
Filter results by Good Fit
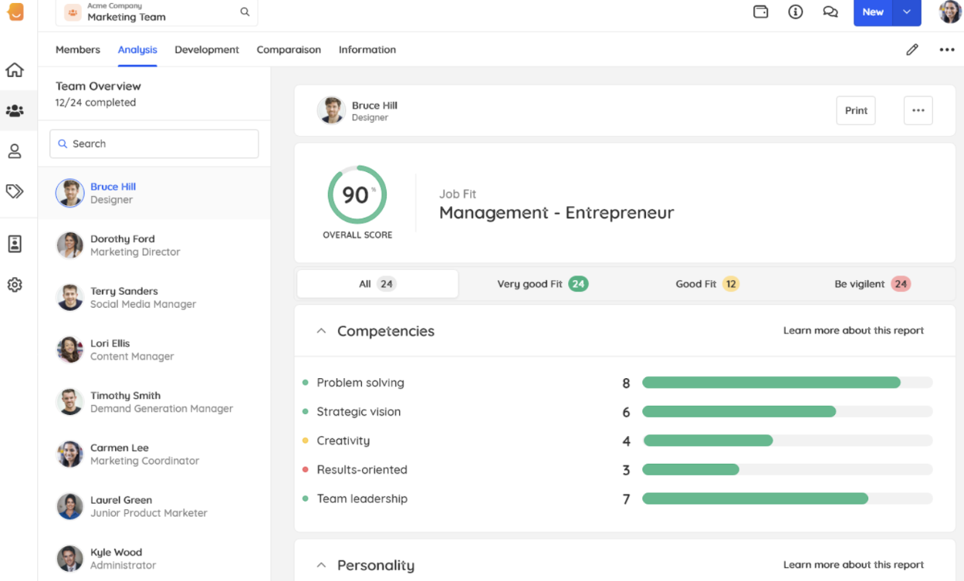click(x=706, y=283)
